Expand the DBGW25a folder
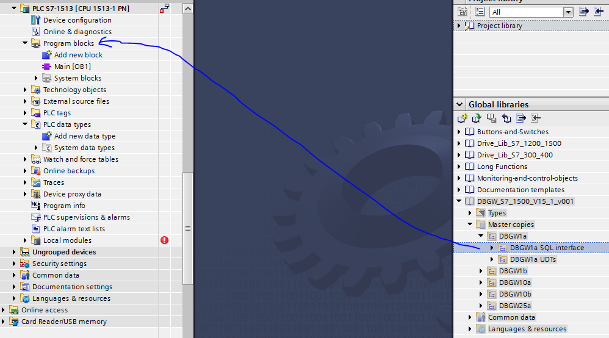Screen dimensions: 609x338 (481, 306)
